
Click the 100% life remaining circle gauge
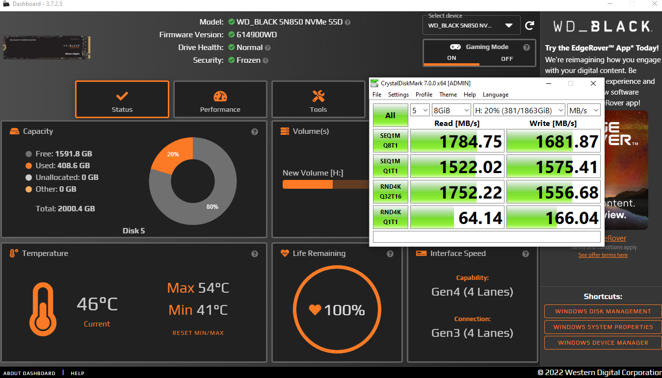point(337,310)
